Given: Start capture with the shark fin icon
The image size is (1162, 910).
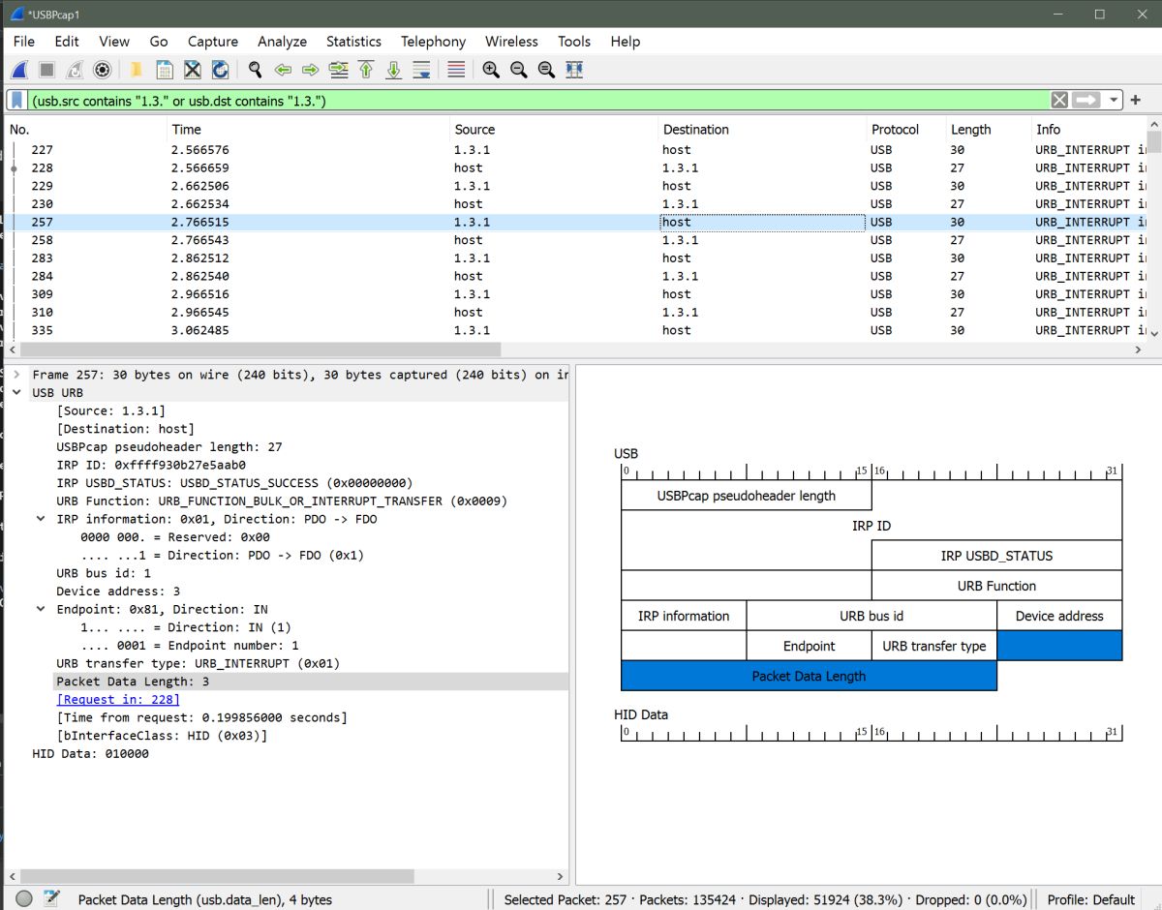Looking at the screenshot, I should tap(19, 70).
